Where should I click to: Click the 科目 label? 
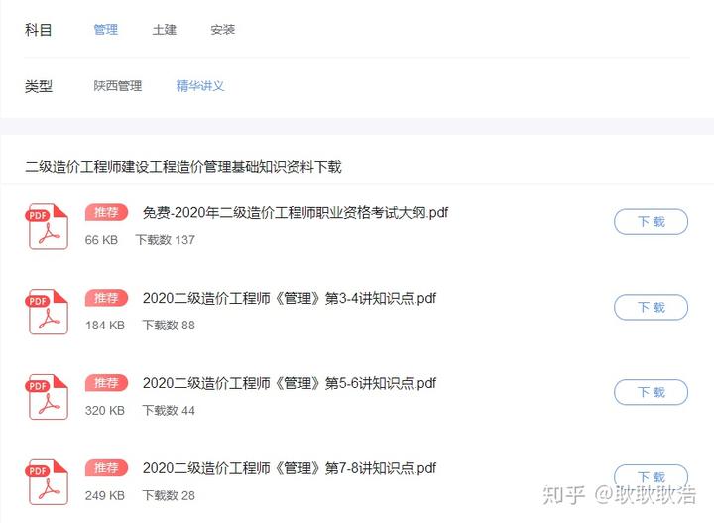(x=39, y=30)
